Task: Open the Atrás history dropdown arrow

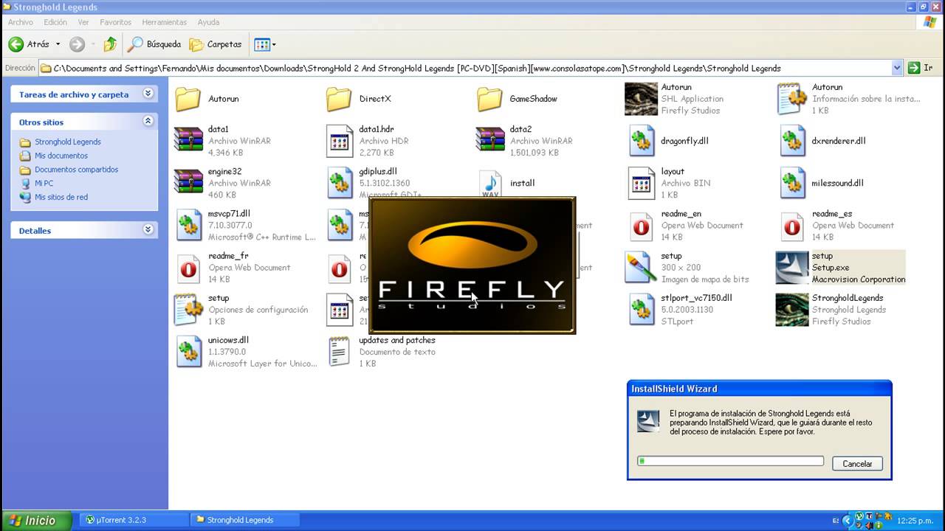Action: pos(58,44)
